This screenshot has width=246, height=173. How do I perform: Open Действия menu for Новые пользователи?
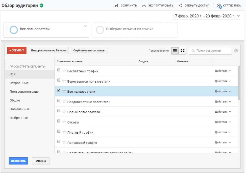(x=223, y=112)
